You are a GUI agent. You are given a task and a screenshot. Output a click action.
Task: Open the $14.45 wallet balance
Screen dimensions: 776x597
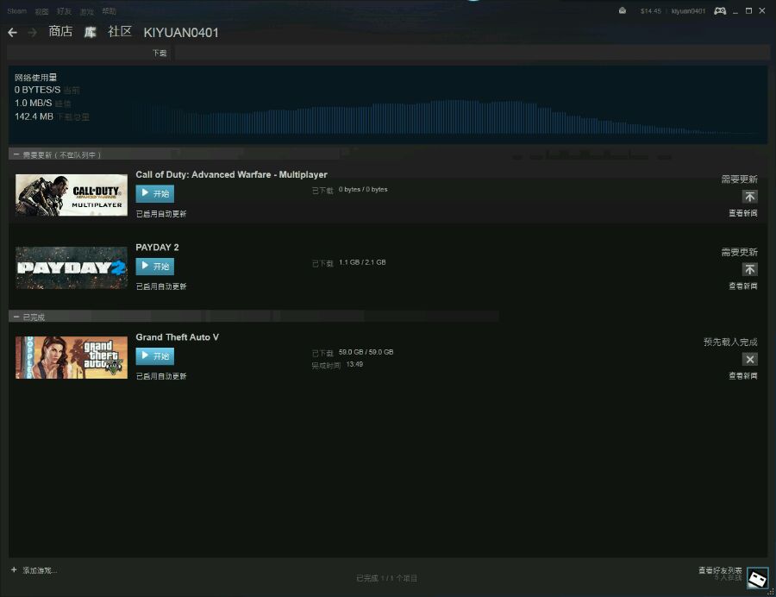[650, 11]
